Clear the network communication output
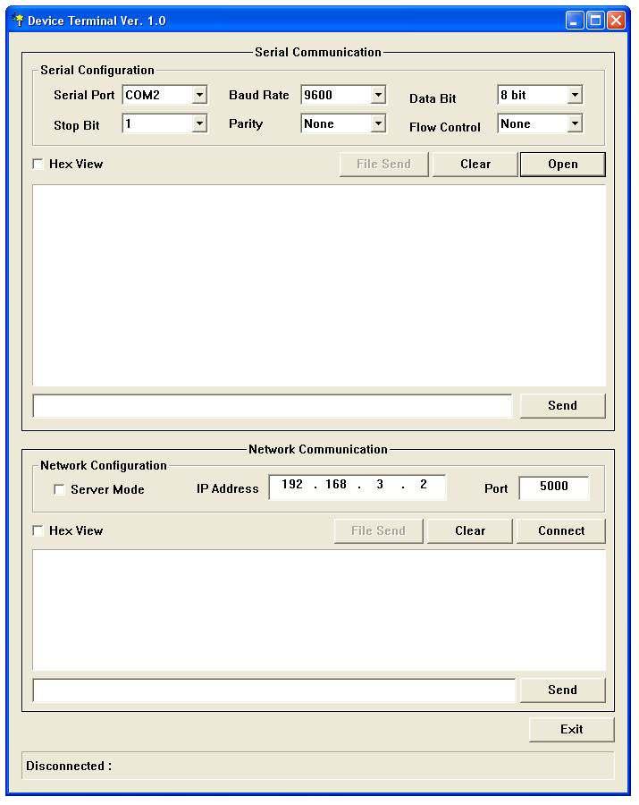 [470, 530]
